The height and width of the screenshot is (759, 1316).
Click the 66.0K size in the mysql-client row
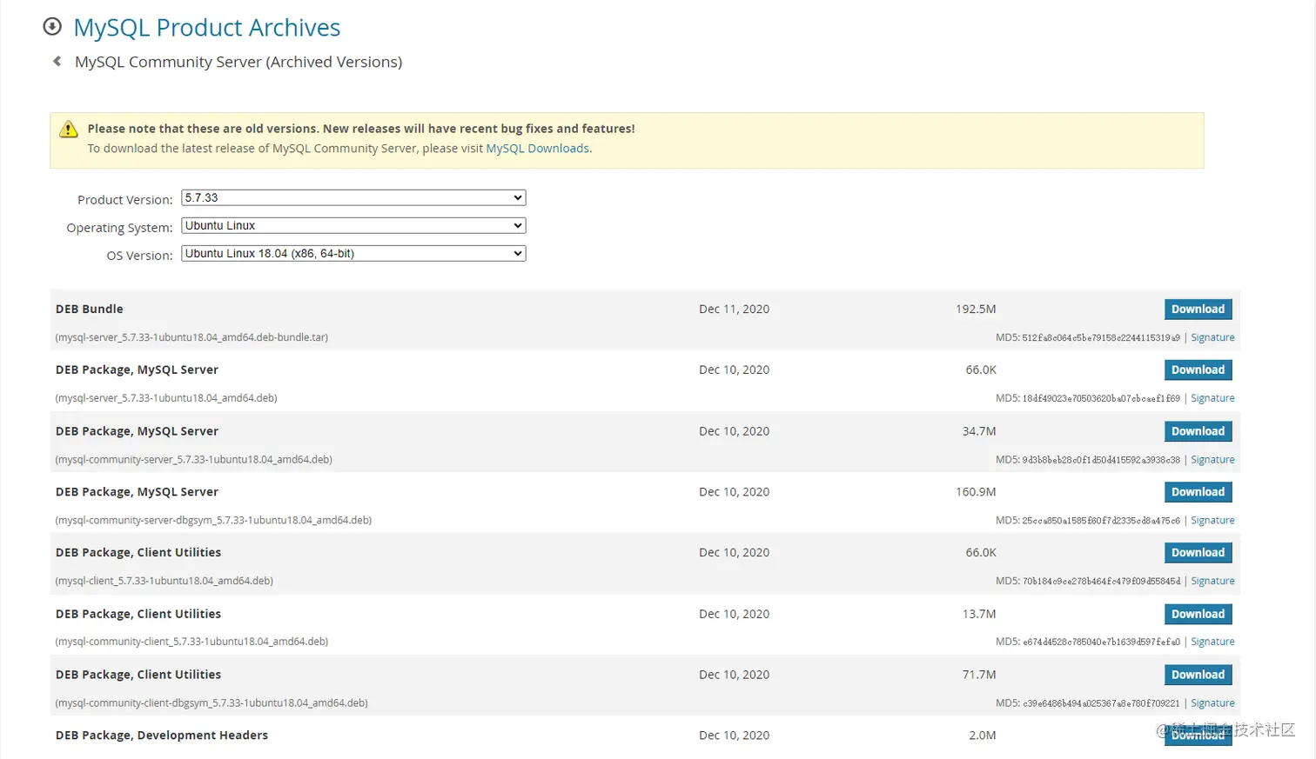(x=981, y=553)
